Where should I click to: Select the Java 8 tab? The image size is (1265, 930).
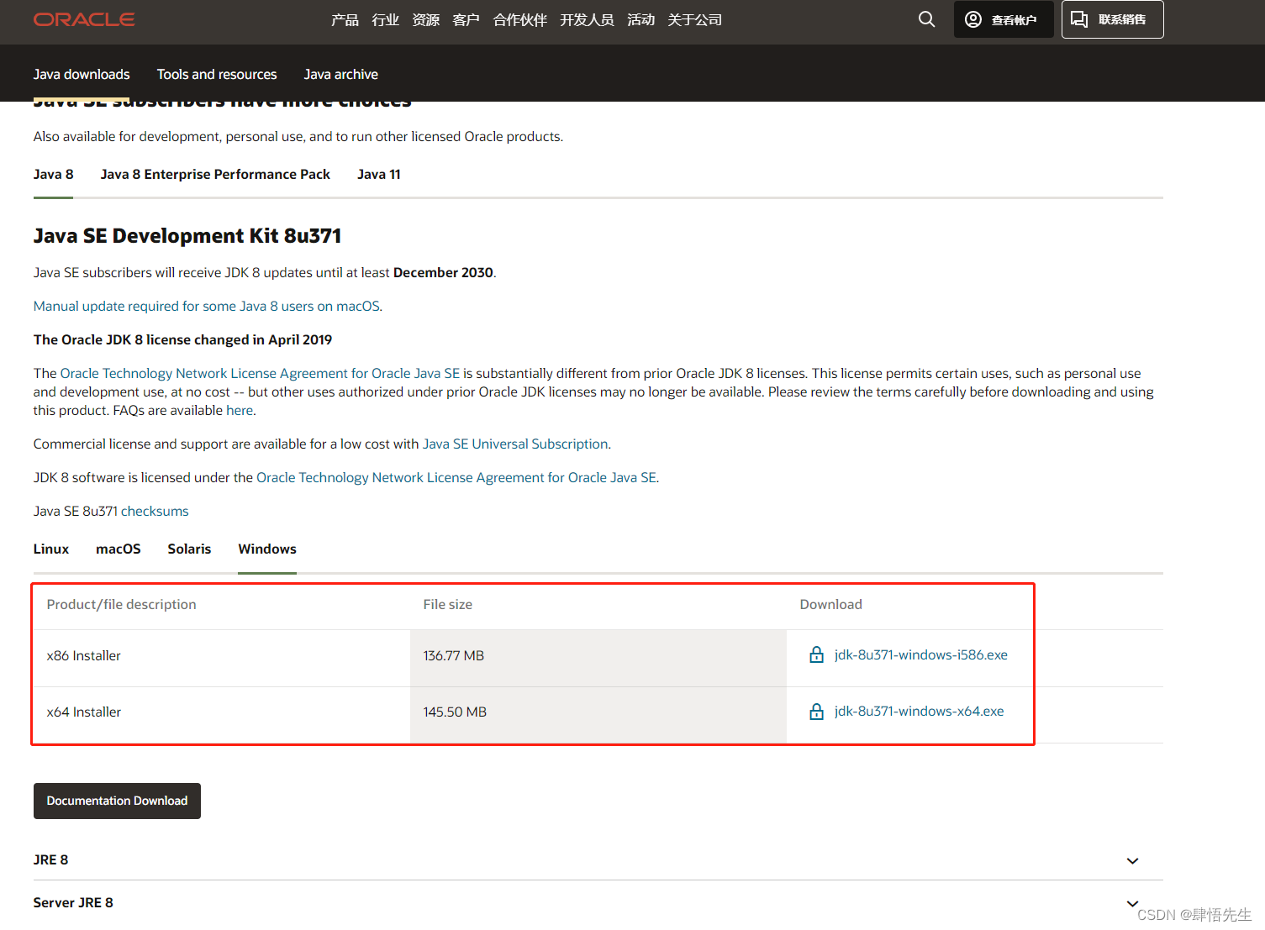[53, 174]
